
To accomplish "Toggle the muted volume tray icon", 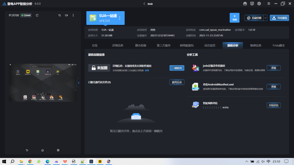I will click(263, 161).
